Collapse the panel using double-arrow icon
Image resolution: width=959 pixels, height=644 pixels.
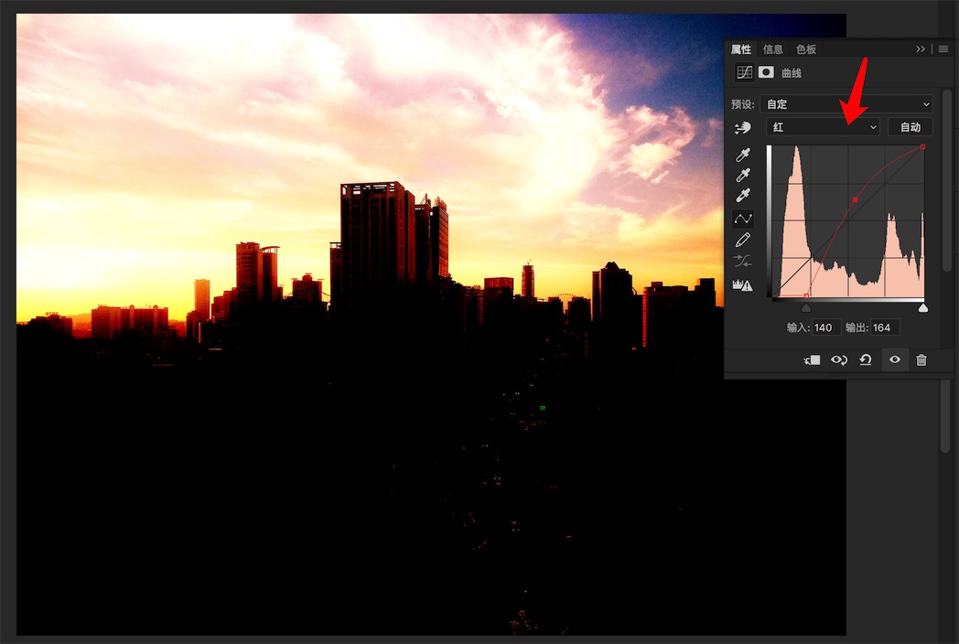(x=921, y=49)
